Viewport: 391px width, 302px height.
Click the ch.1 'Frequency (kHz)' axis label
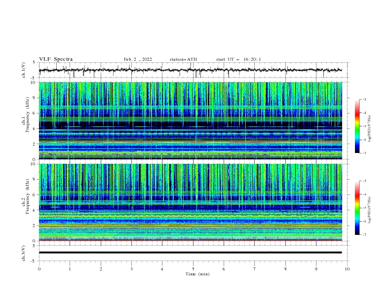coord(28,115)
